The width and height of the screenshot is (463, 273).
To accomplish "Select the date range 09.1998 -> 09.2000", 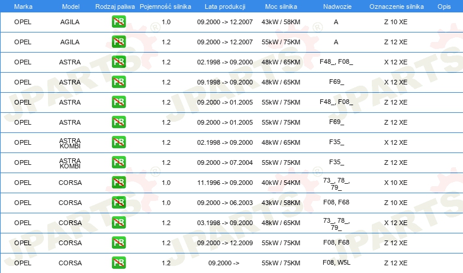I will click(225, 82).
